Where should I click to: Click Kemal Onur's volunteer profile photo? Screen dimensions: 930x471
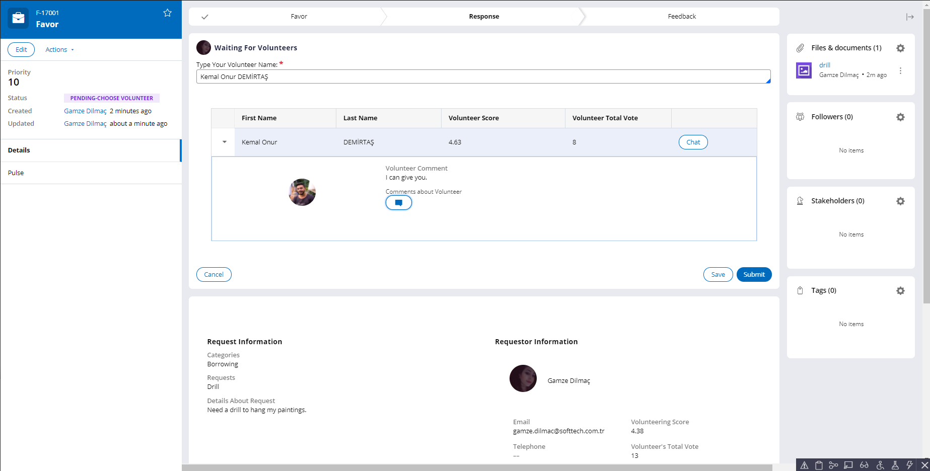pos(302,192)
